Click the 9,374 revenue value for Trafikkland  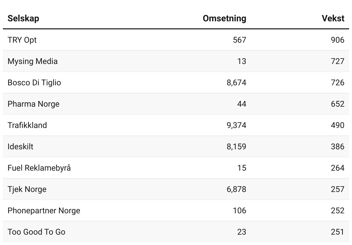click(x=236, y=125)
